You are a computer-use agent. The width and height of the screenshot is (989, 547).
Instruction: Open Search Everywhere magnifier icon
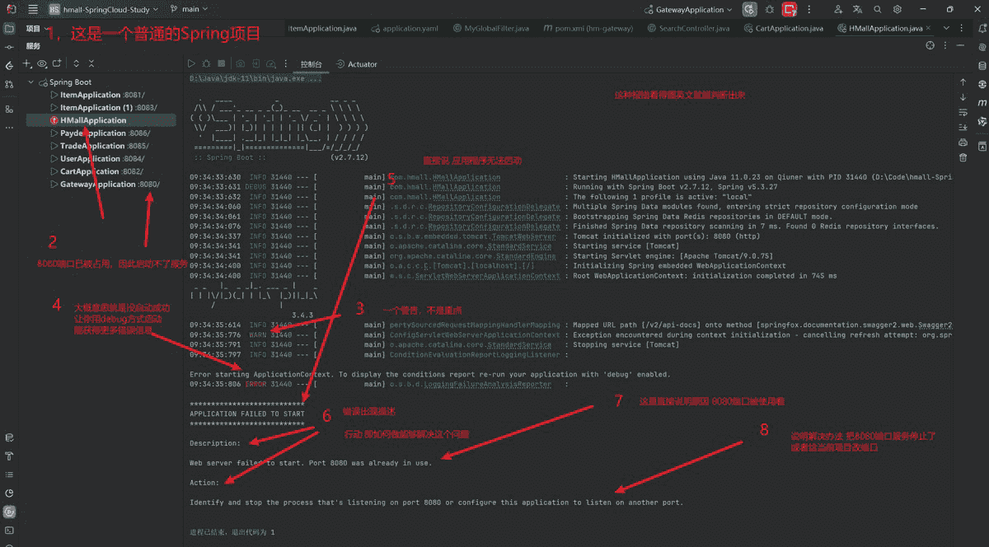(x=878, y=10)
